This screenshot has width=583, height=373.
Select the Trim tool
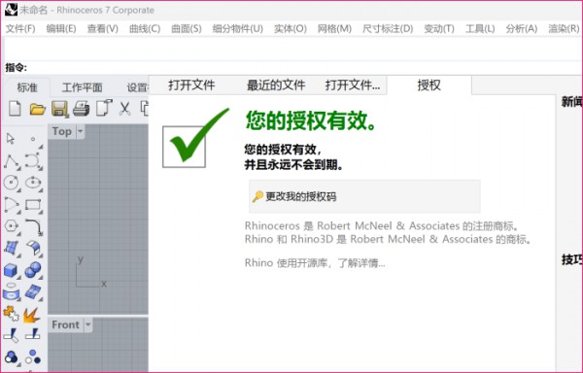pyautogui.click(x=11, y=335)
